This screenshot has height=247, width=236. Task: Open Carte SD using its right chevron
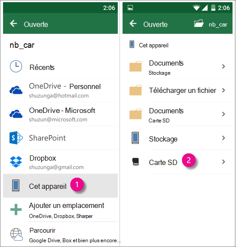pyautogui.click(x=223, y=162)
